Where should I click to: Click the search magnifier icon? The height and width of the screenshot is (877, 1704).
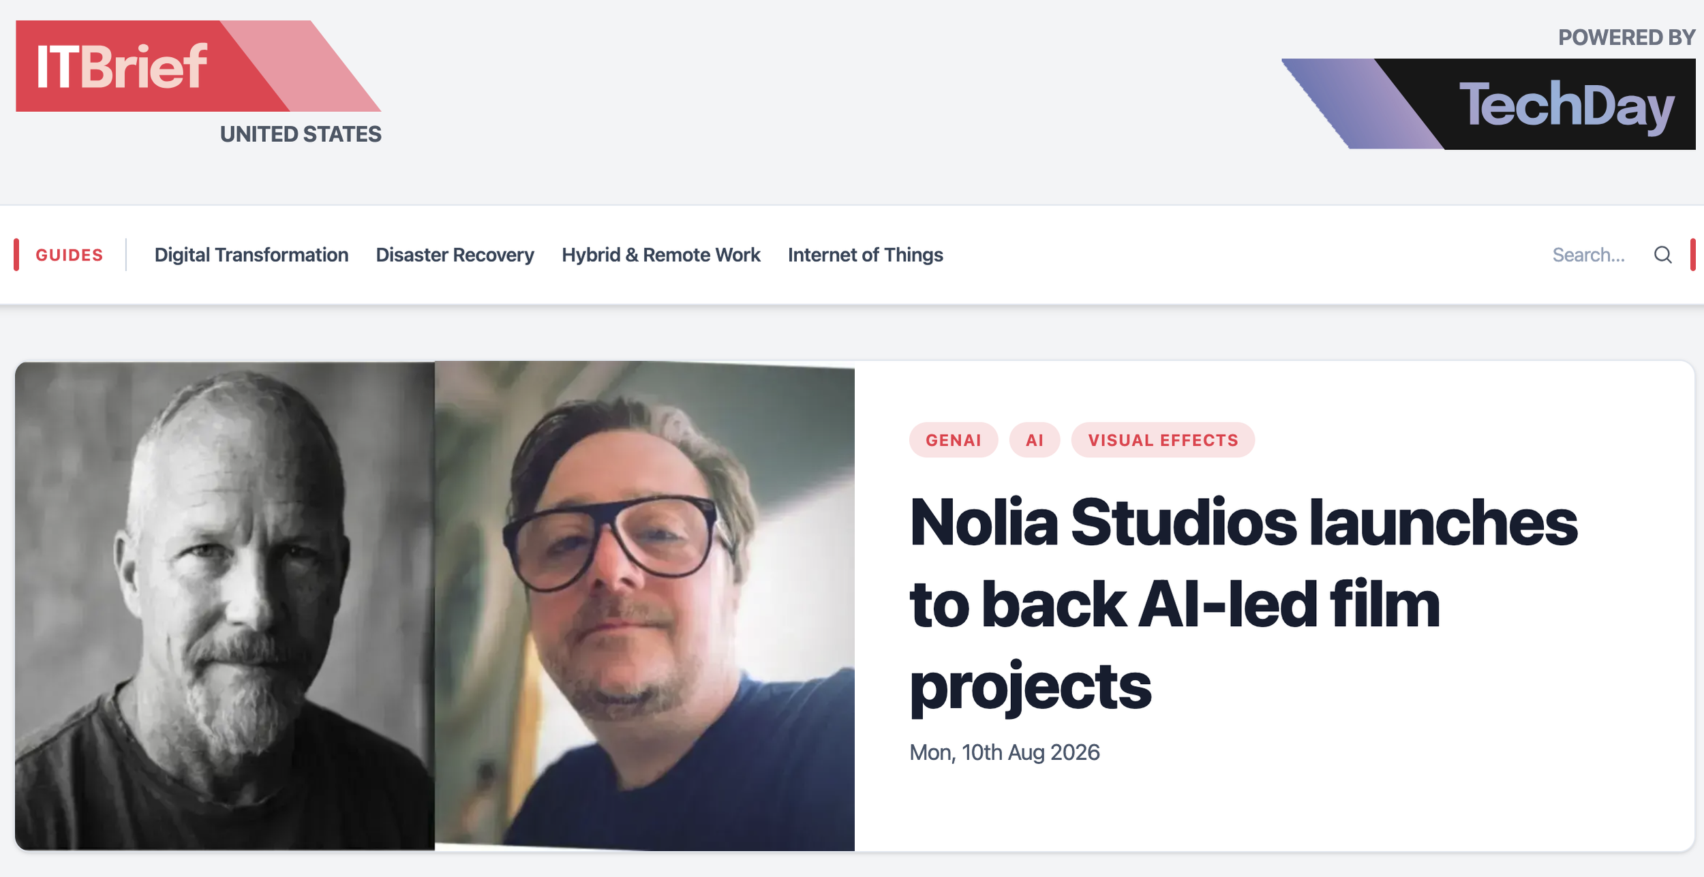coord(1662,255)
